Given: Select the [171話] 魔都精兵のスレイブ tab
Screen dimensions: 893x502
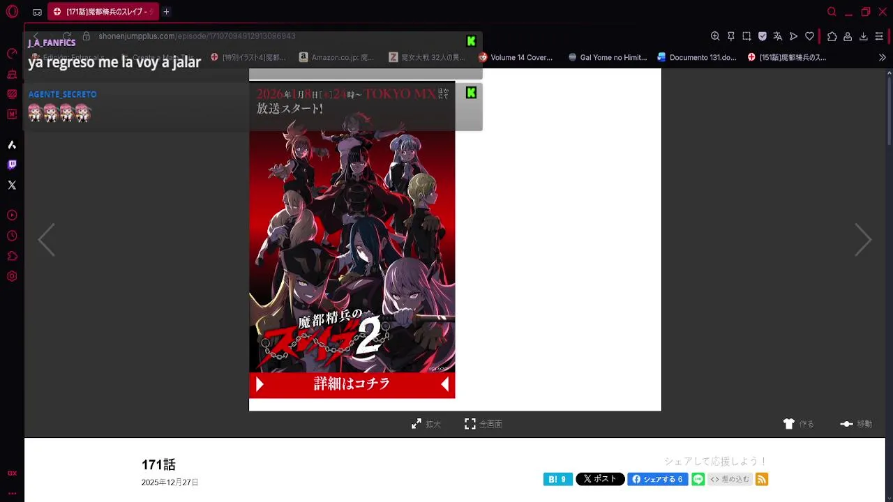Looking at the screenshot, I should pos(103,12).
